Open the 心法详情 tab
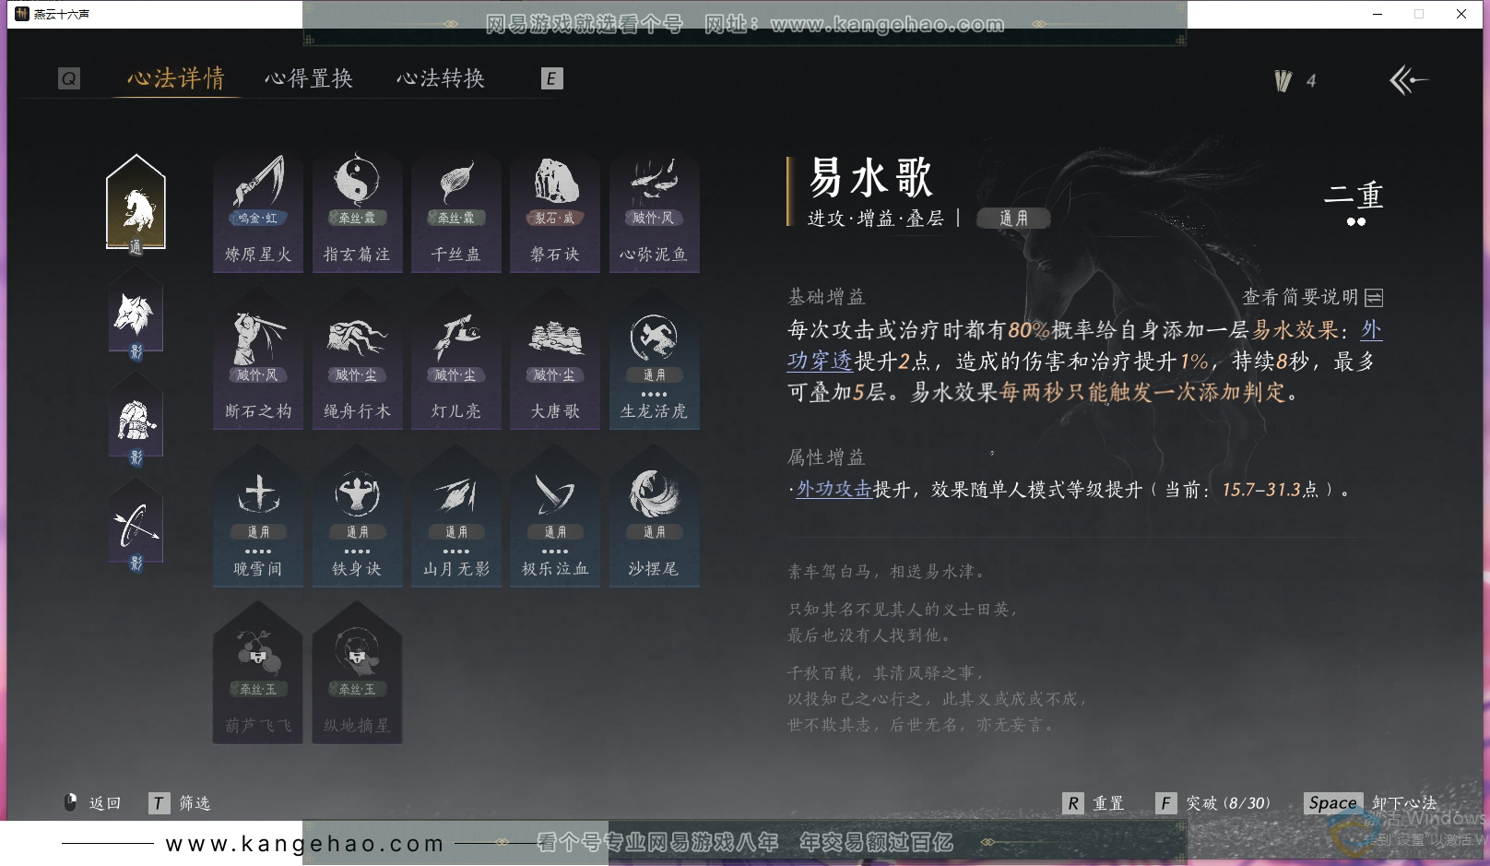 click(x=176, y=78)
